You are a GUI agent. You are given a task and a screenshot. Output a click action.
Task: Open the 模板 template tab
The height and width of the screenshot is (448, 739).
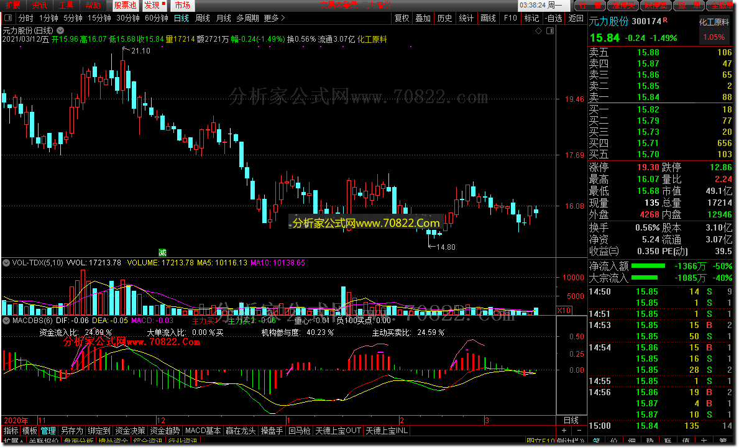point(30,431)
